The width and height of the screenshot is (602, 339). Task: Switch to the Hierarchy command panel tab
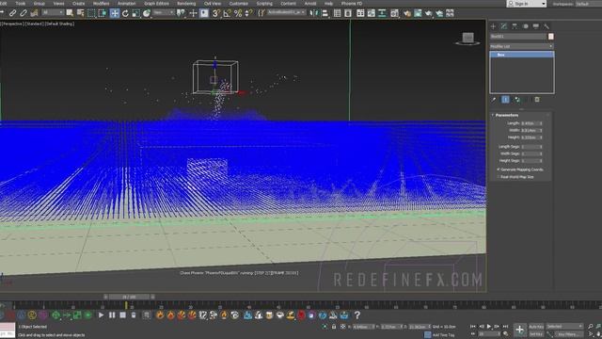pyautogui.click(x=515, y=26)
